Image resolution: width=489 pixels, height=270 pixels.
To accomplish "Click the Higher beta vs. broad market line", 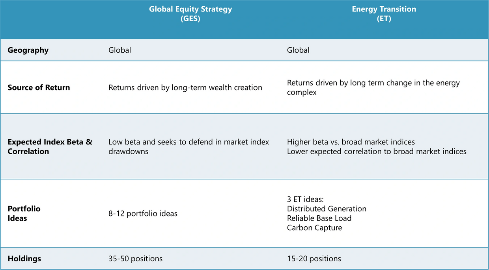I will [x=351, y=142].
